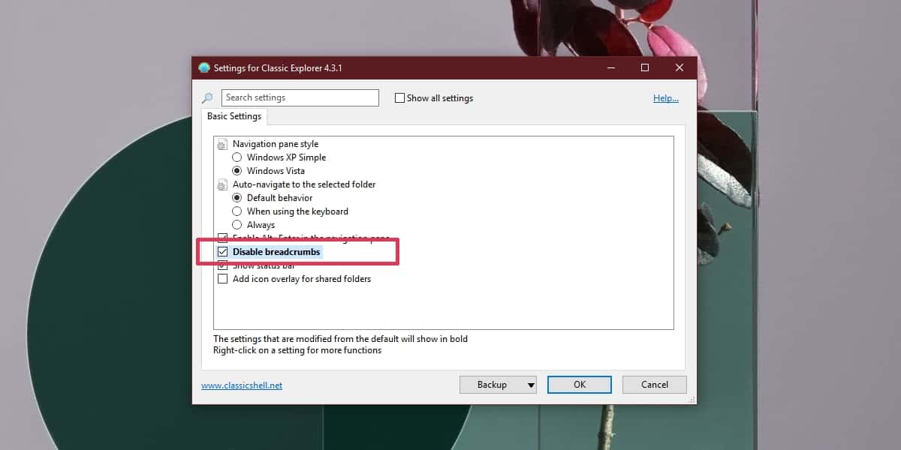Click the Navigation pane style settings icon
The height and width of the screenshot is (450, 901).
pyautogui.click(x=222, y=144)
